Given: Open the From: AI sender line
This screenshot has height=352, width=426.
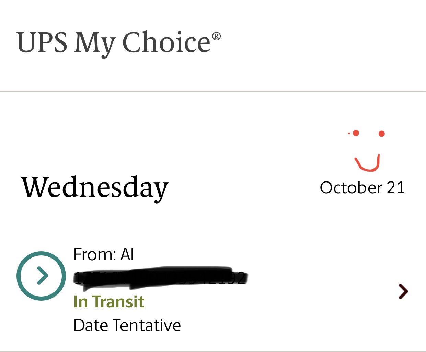Looking at the screenshot, I should pos(103,254).
